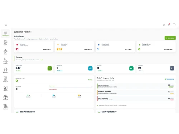Click the green Clients card icon
The image size is (179, 134).
pos(131,68)
